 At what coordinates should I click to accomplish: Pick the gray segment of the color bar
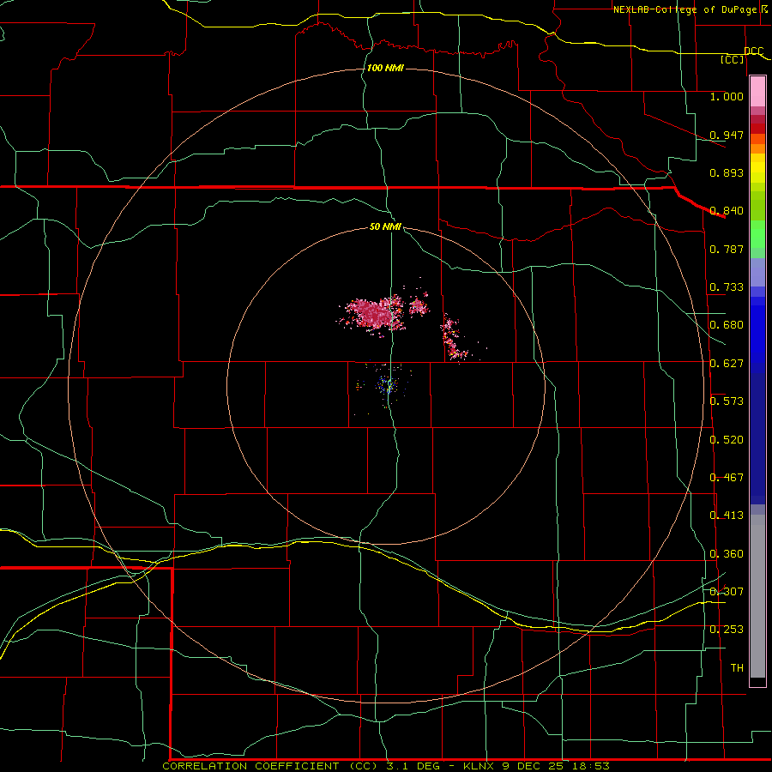(x=757, y=596)
